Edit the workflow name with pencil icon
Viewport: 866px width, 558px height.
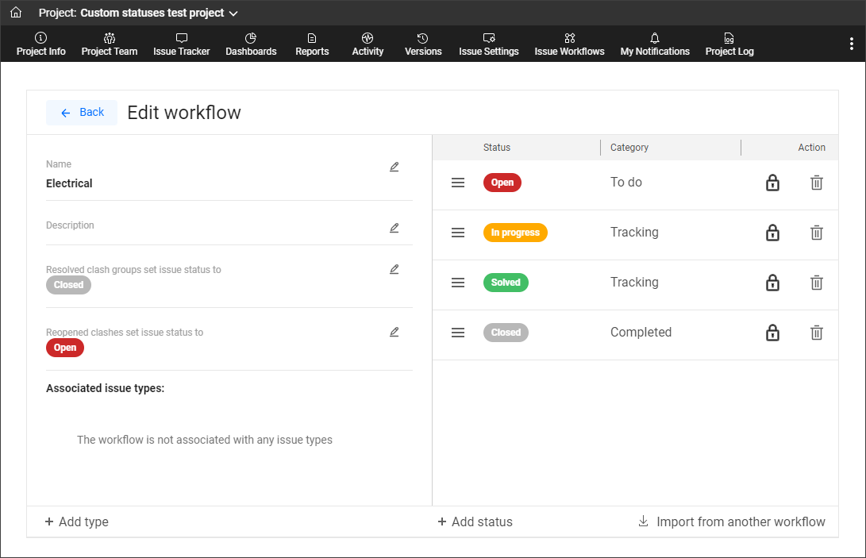coord(395,167)
